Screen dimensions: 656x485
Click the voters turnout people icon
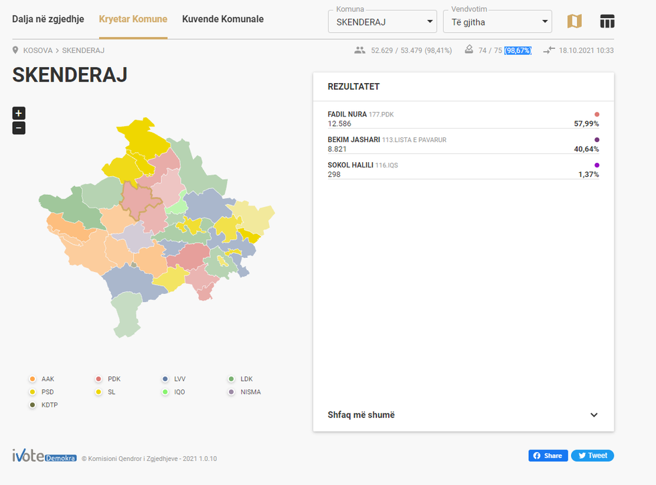click(360, 50)
